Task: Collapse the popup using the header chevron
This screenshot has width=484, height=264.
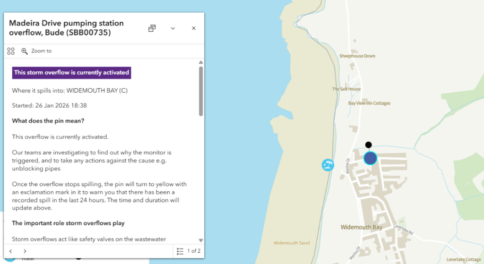Action: [x=173, y=28]
